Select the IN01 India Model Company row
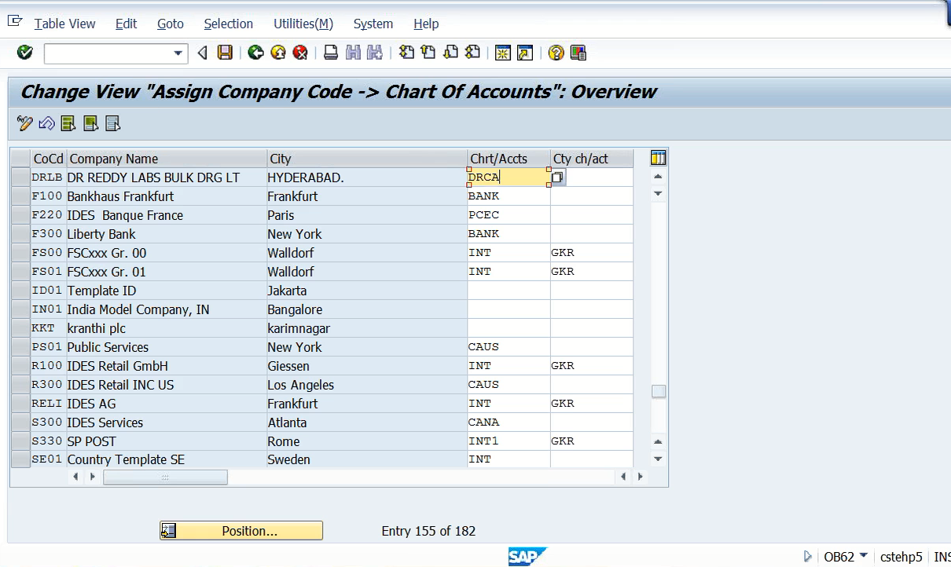 pyautogui.click(x=20, y=309)
